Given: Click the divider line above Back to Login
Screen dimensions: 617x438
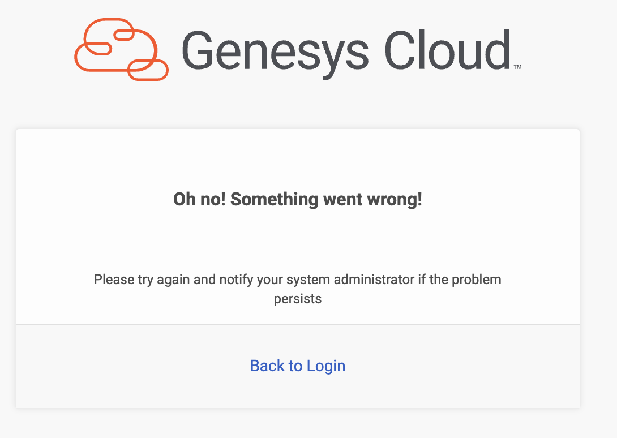Looking at the screenshot, I should (298, 324).
